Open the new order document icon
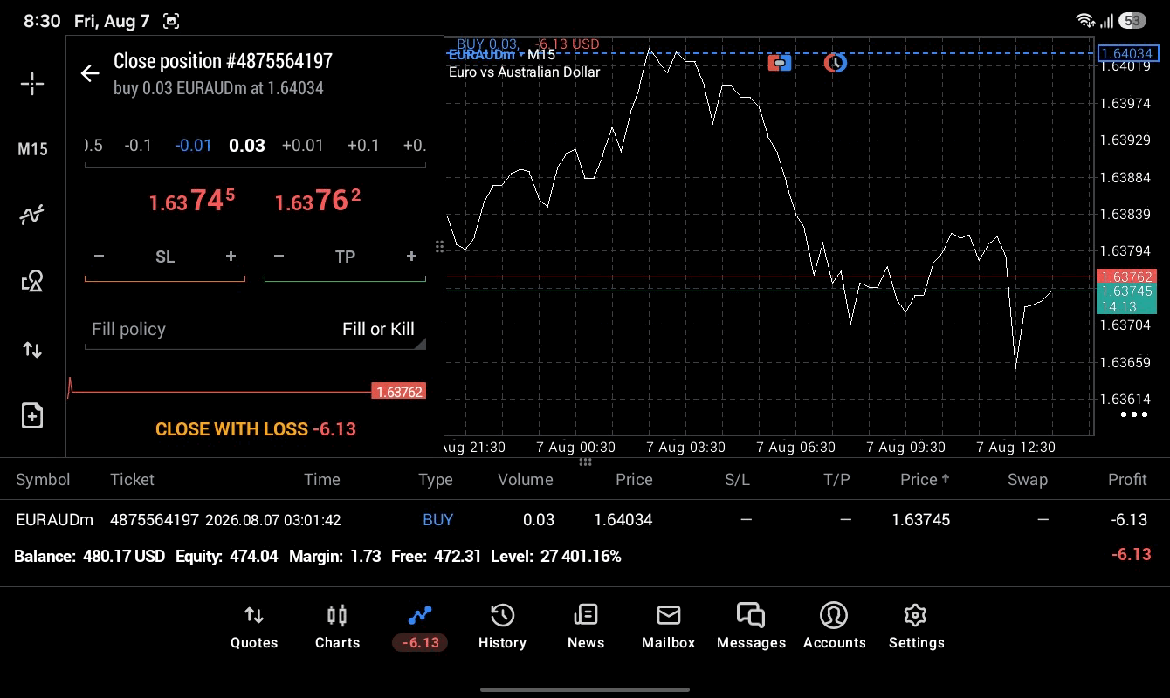Viewport: 1170px width, 698px height. (32, 415)
